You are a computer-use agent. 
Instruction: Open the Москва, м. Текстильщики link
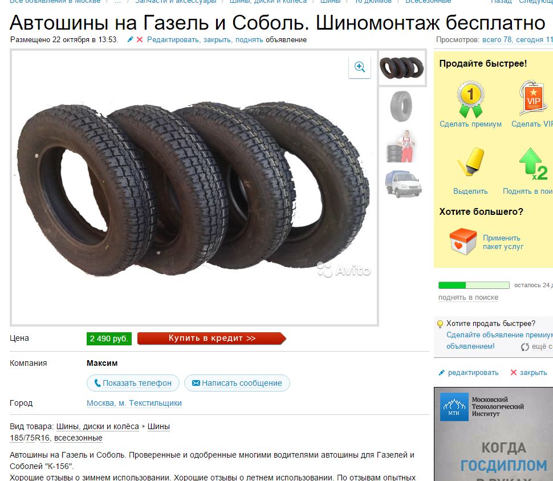coord(134,403)
